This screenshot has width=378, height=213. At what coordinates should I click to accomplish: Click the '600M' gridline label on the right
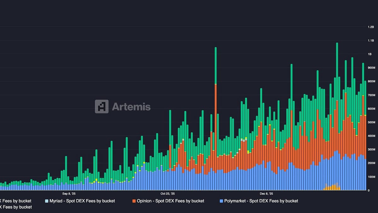(372, 108)
